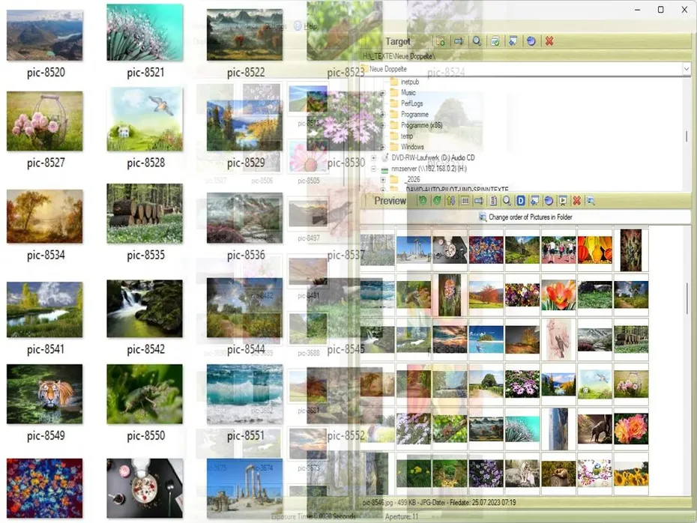Open the Neue Doppelte folder dropdown
The width and height of the screenshot is (697, 523).
click(686, 69)
